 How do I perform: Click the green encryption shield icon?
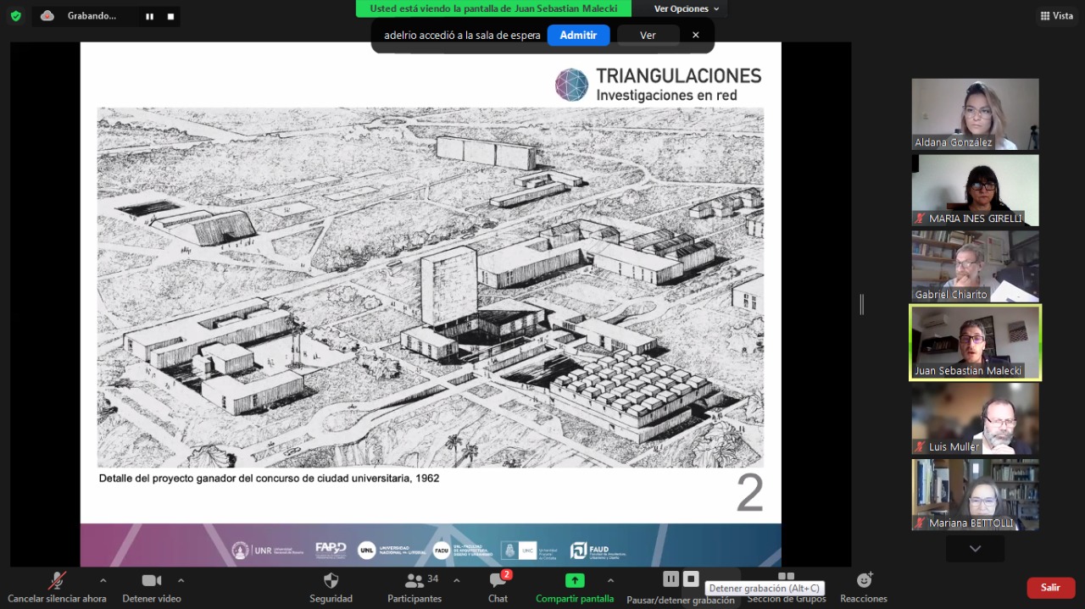(x=15, y=15)
